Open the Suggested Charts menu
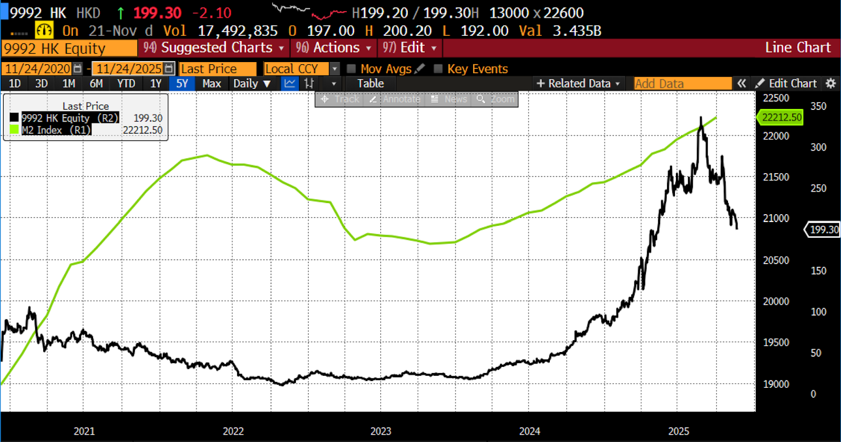Screen dimensions: 841x442 (216, 48)
